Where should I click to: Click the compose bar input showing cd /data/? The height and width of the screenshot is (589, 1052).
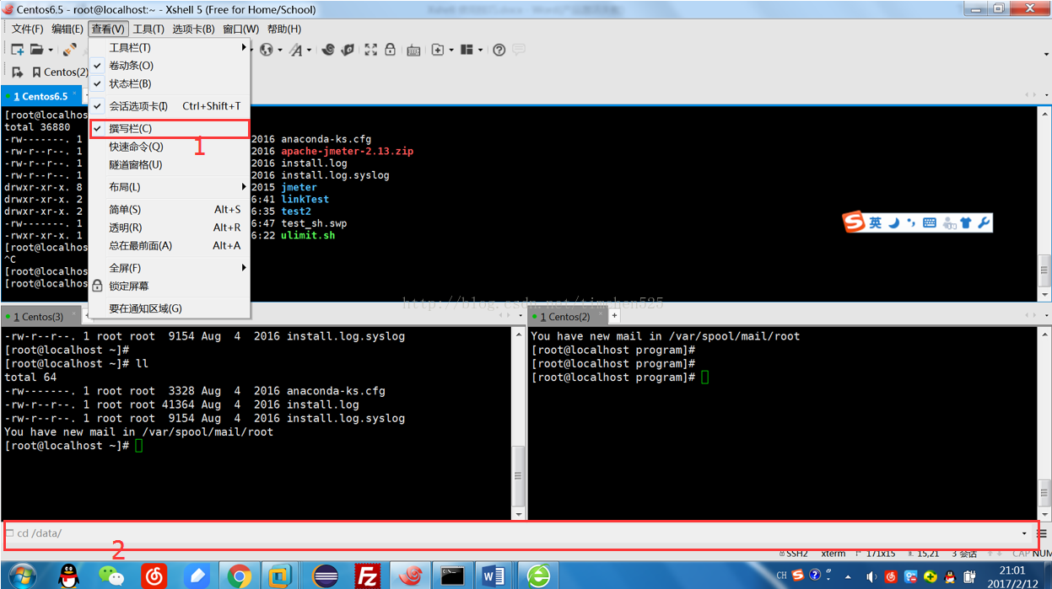coord(514,533)
